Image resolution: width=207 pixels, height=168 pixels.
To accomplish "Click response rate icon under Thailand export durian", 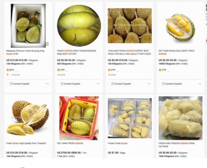I will 109,75.
